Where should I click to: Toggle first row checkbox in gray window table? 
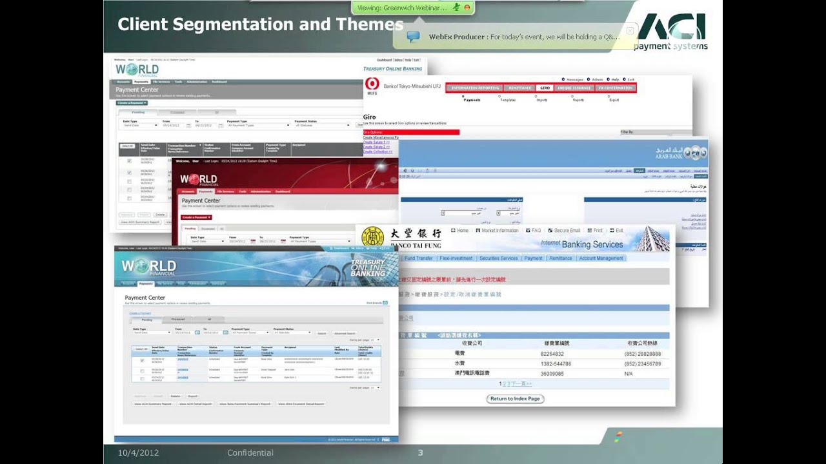[x=129, y=161]
